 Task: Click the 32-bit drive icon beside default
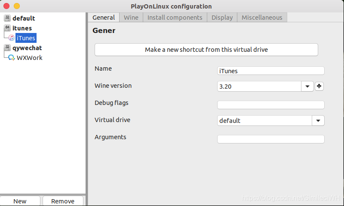(7, 18)
